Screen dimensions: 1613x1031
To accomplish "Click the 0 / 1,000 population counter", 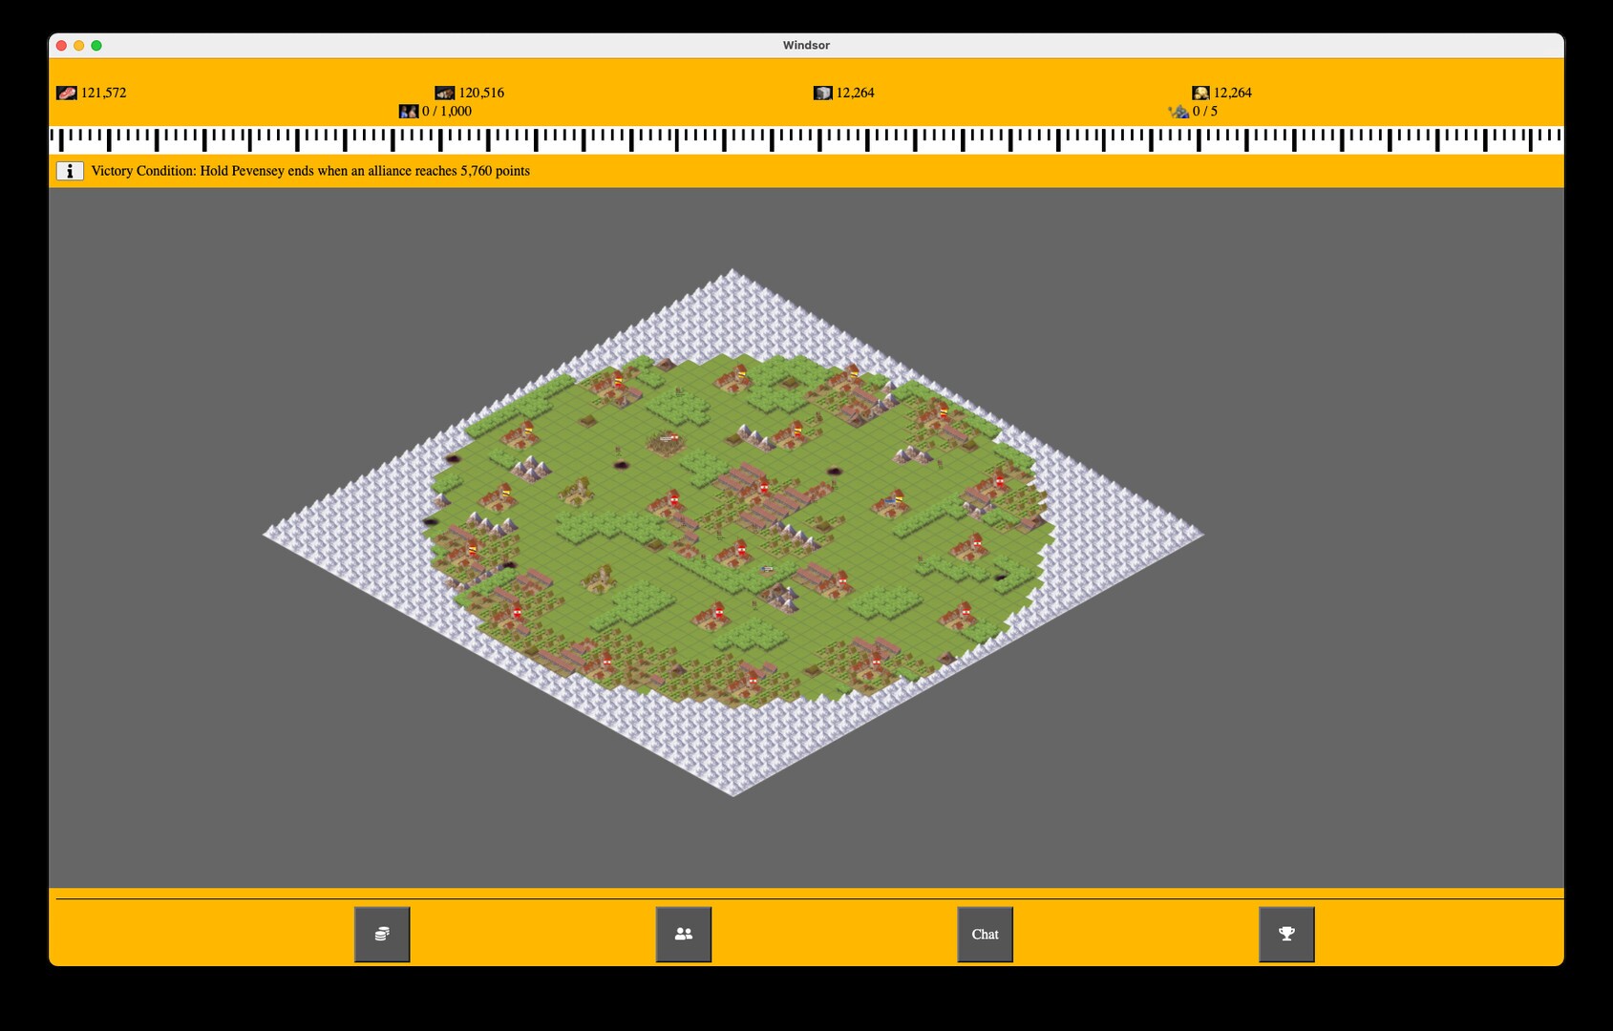I will coord(447,112).
